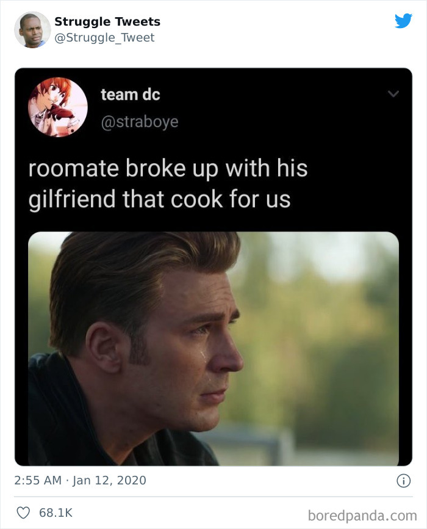The width and height of the screenshot is (427, 529).
Task: Click the Jan 12, 2020 date
Action: click(x=109, y=480)
